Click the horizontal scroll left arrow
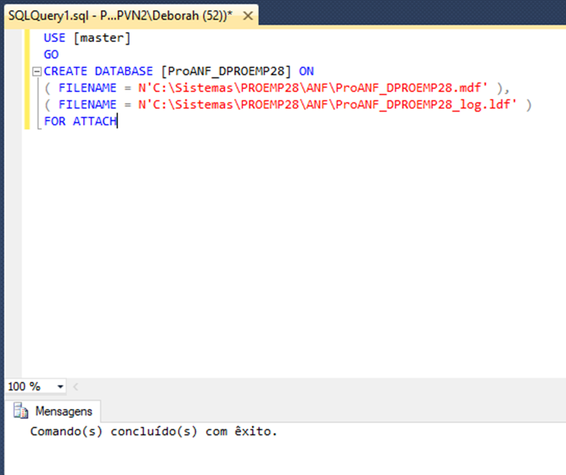The image size is (566, 475). [x=75, y=387]
